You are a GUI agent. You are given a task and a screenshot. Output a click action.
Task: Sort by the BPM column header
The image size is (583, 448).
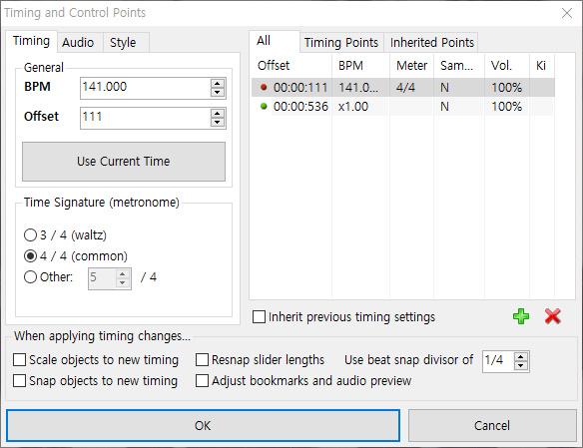click(360, 66)
